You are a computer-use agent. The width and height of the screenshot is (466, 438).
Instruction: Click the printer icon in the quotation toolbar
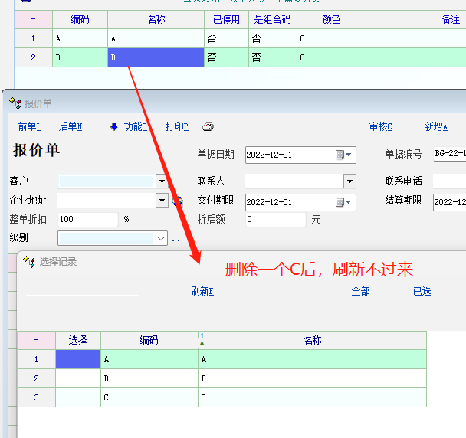tap(207, 126)
